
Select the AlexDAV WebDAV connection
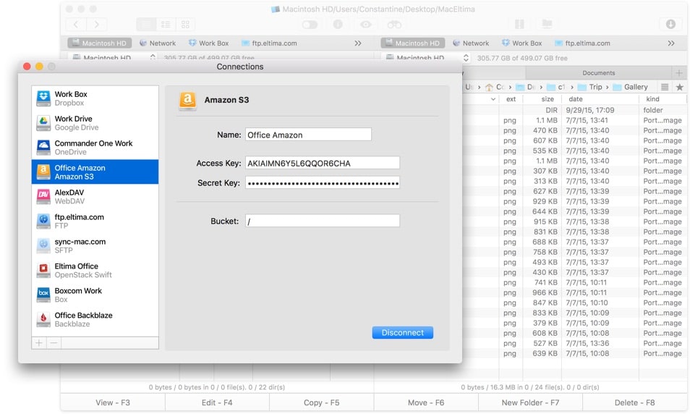pyautogui.click(x=95, y=196)
